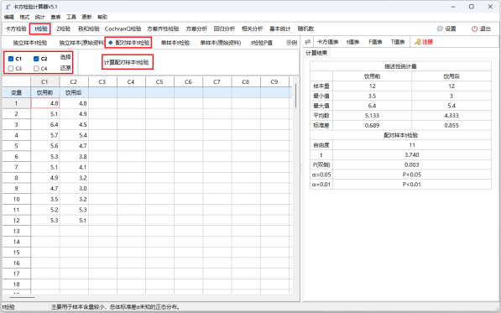Open the 方差齐性检验 tab

(163, 29)
